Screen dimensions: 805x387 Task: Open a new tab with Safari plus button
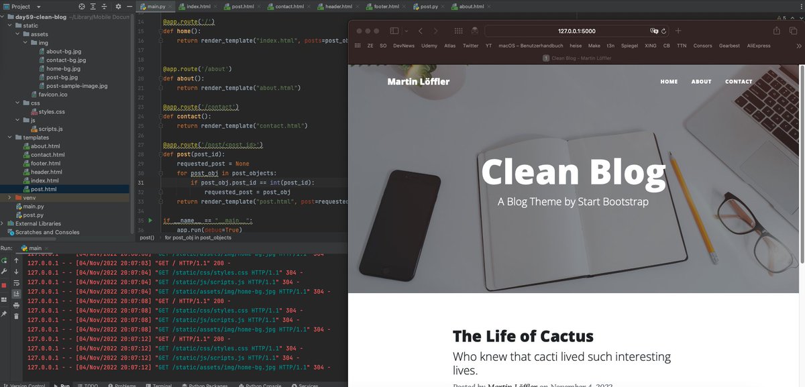point(678,31)
